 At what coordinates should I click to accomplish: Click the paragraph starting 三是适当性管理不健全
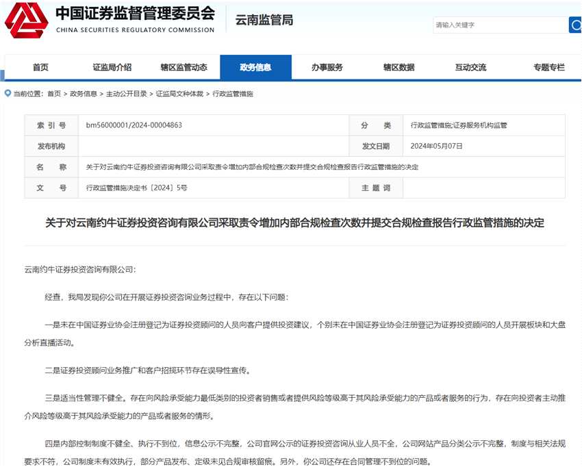pyautogui.click(x=294, y=407)
